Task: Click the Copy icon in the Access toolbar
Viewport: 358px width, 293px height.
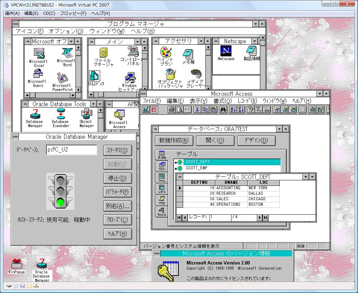Action: [x=205, y=110]
